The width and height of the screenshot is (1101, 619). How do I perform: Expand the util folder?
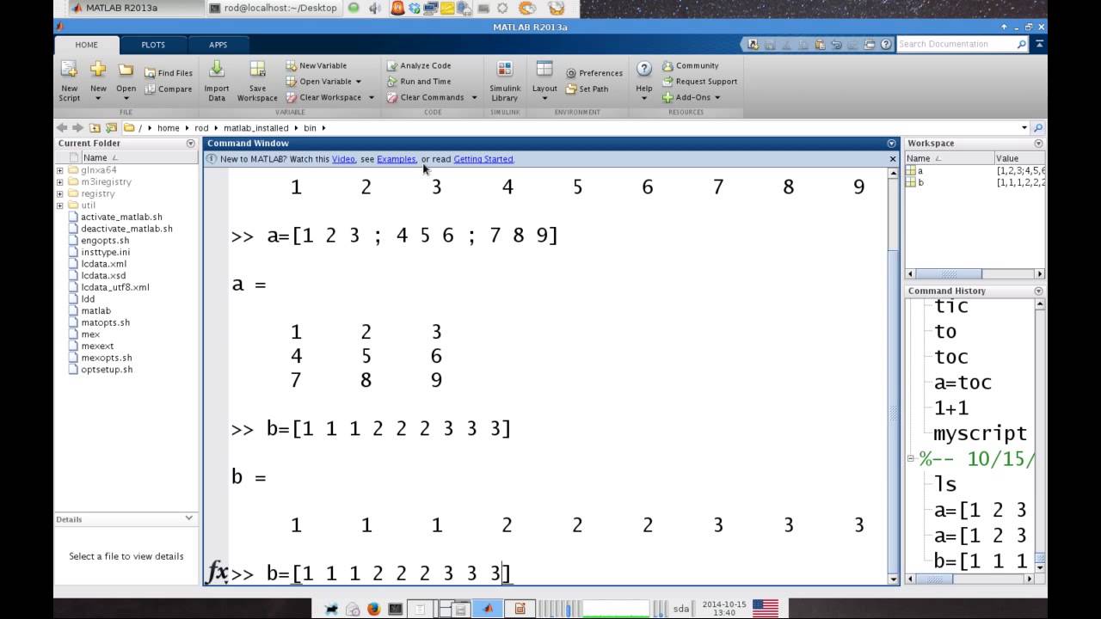pyautogui.click(x=60, y=205)
